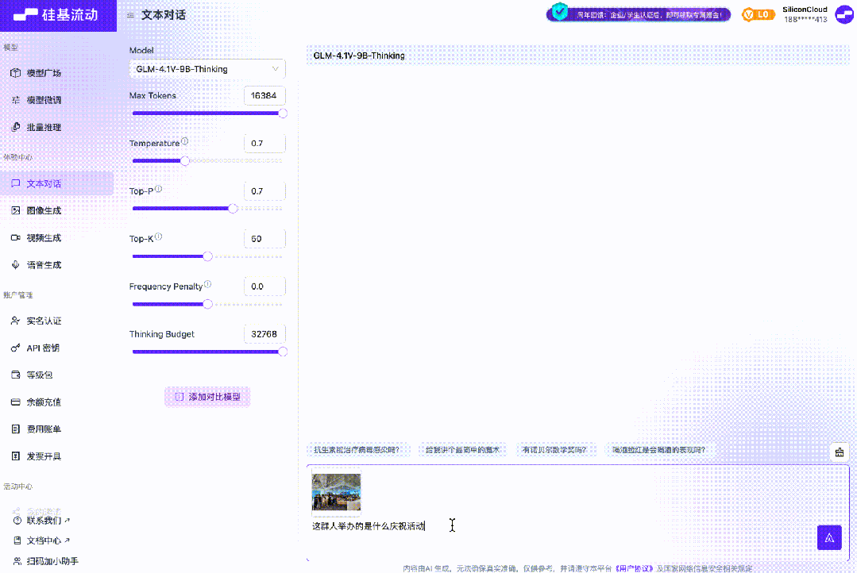
Task: Click the 用户协议 link in footer
Action: pos(634,568)
